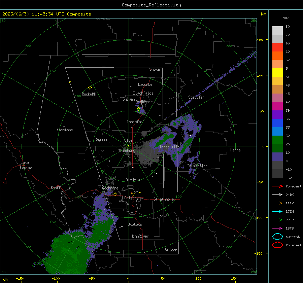Select the Blackfalds label on map
The image size is (303, 283).
pyautogui.click(x=143, y=93)
